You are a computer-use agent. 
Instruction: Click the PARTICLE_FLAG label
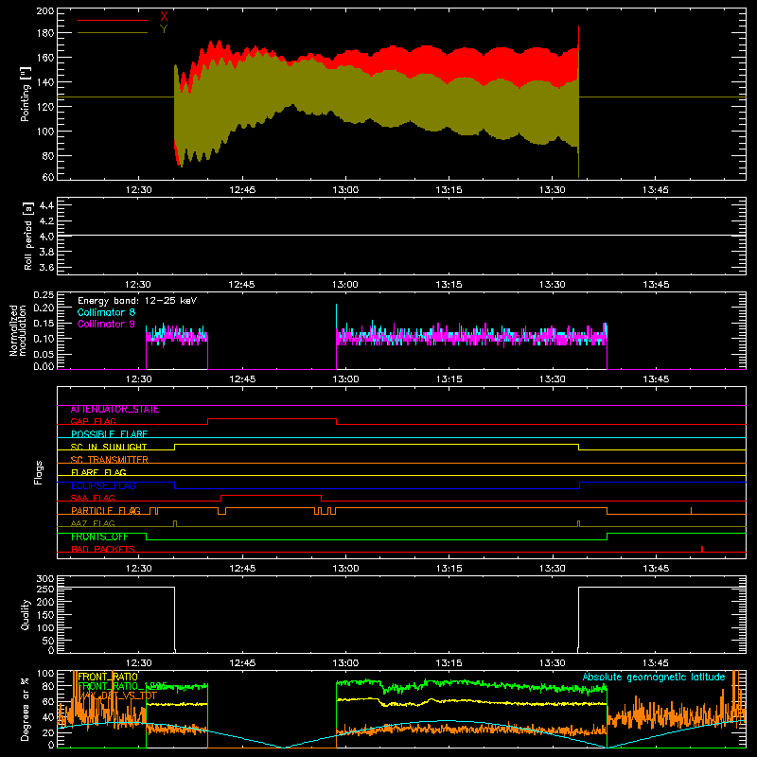pos(106,511)
